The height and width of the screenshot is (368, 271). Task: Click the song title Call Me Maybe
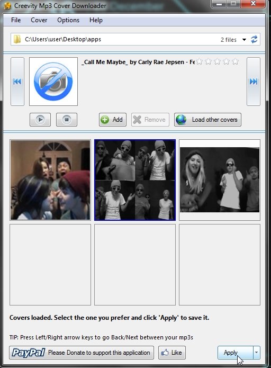click(138, 62)
